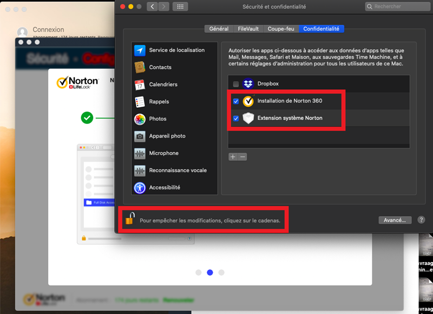Uncheck the Extension système Norton checkbox
Image resolution: width=433 pixels, height=314 pixels.
[236, 118]
